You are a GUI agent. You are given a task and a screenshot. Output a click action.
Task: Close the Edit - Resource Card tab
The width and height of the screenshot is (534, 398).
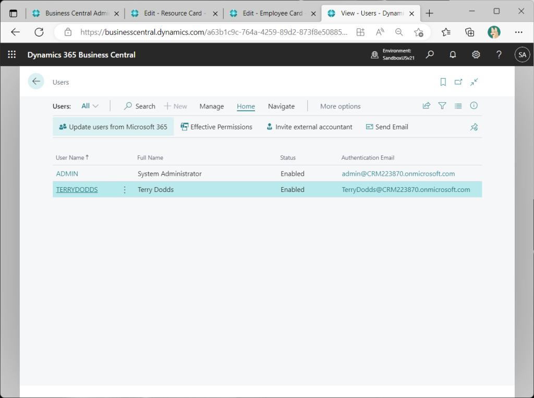(215, 14)
